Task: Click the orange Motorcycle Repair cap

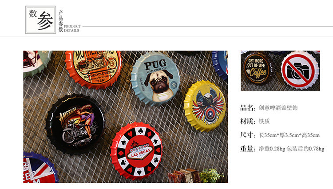Action: point(93,69)
